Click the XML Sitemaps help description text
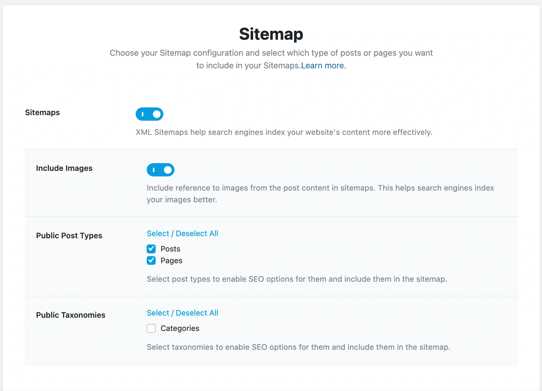Image resolution: width=542 pixels, height=391 pixels. (284, 132)
